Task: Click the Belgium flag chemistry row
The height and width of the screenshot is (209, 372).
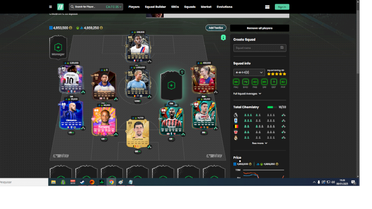Action: point(236,126)
